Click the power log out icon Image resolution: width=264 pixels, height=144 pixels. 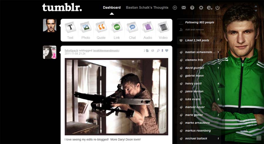218,8
